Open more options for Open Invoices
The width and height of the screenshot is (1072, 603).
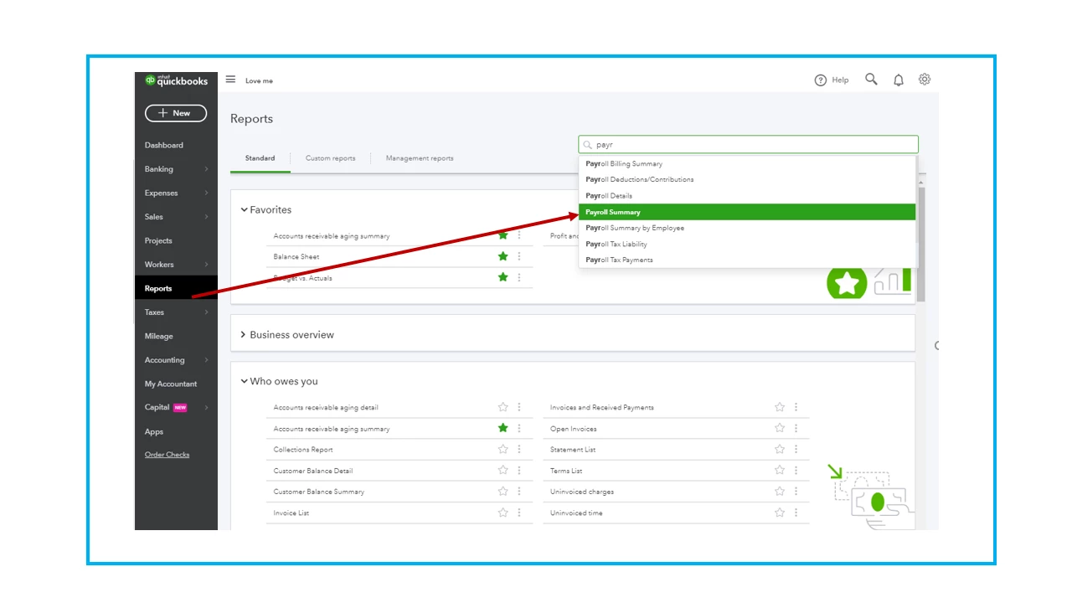coord(796,428)
